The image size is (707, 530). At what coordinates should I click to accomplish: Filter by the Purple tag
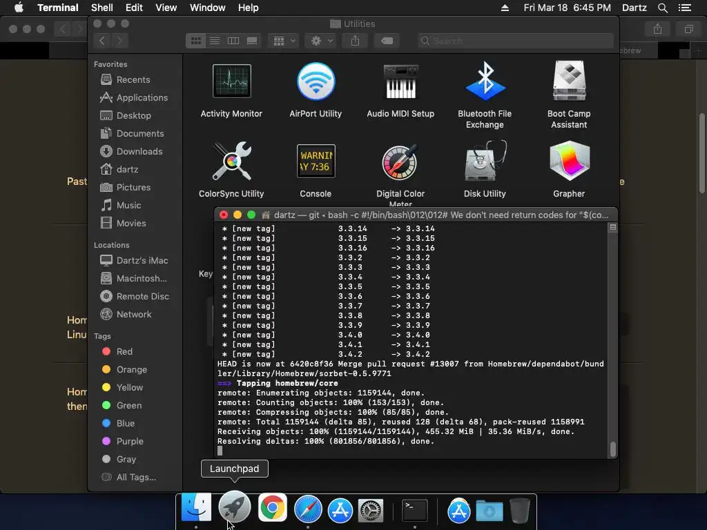123,442
